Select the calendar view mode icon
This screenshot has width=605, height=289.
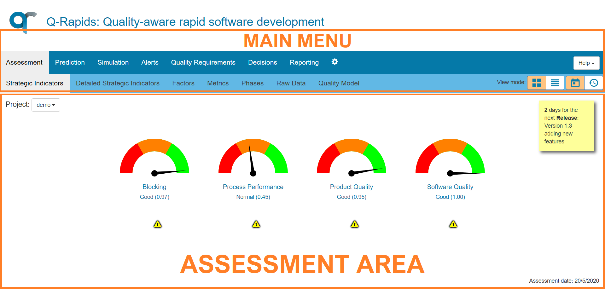(575, 83)
